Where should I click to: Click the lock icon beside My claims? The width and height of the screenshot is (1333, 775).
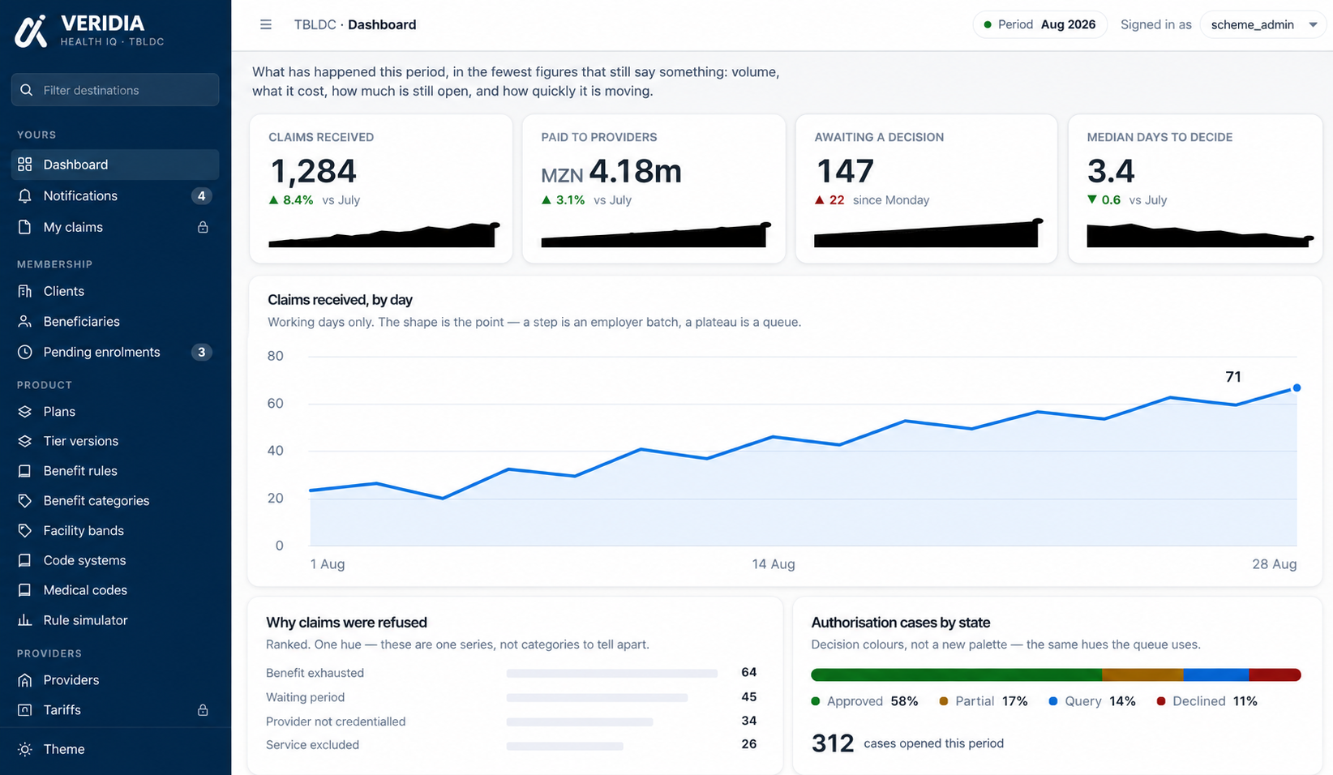(x=203, y=227)
